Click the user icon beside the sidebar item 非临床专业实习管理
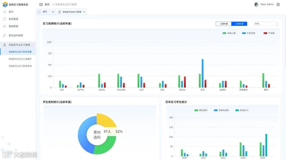286x160 pixels. coord(5,45)
